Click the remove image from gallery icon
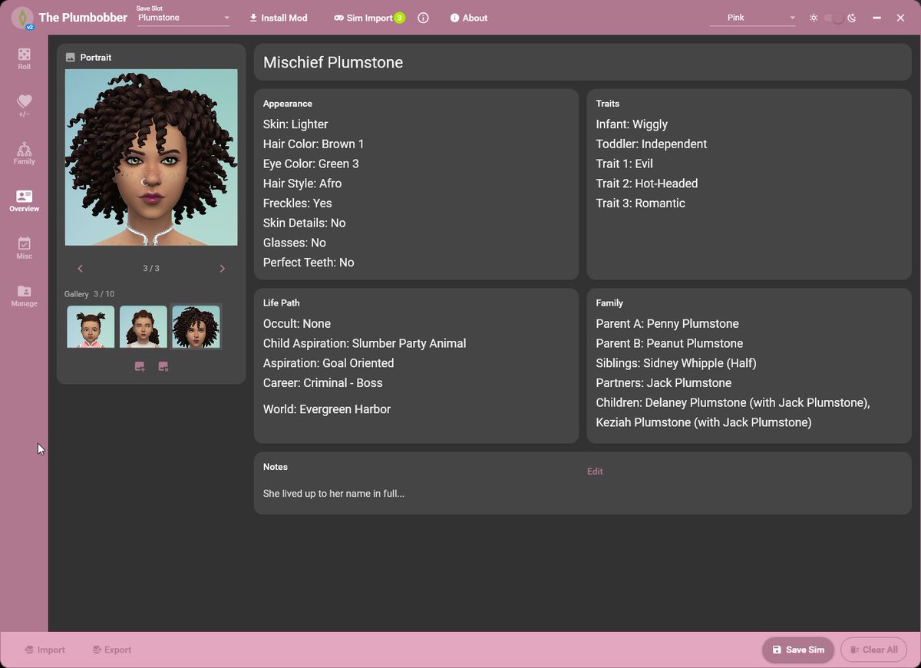The height and width of the screenshot is (668, 921). pos(163,367)
